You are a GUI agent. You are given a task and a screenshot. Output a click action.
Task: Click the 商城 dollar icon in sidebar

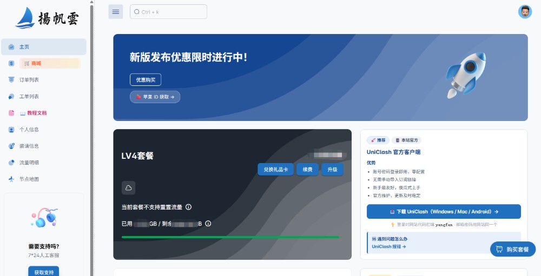(x=11, y=63)
